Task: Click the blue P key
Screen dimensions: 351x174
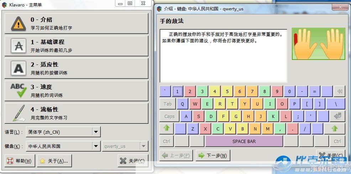Action: [x=295, y=104]
